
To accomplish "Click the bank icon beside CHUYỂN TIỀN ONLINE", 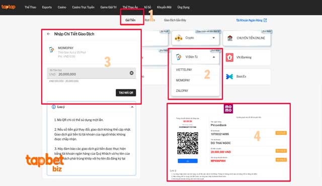I will tap(230, 38).
